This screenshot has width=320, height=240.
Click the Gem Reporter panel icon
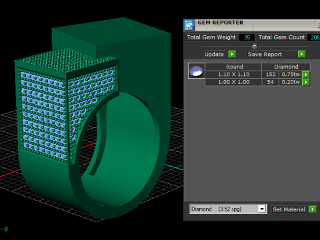(x=189, y=25)
